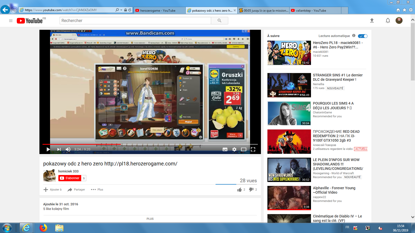Go back in browser history
Image resolution: width=415 pixels, height=233 pixels.
pyautogui.click(x=5, y=10)
